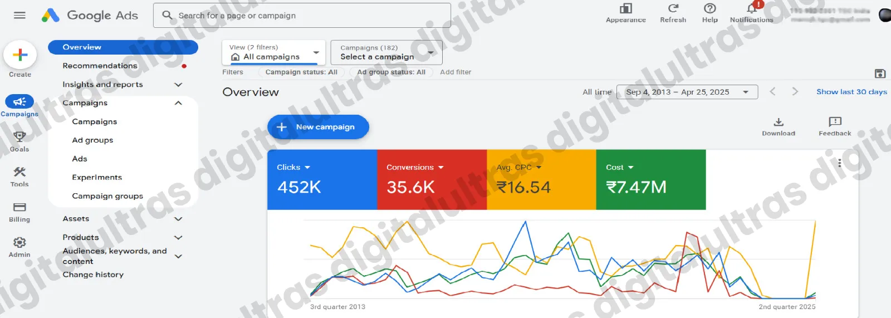Open the Notifications bell
This screenshot has height=318, width=891.
click(x=752, y=9)
